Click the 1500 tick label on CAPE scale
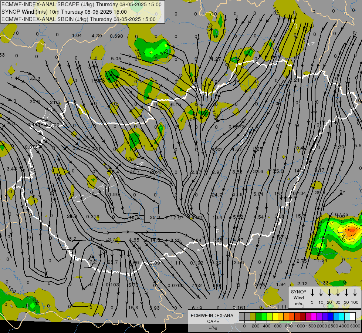 coord(311,326)
